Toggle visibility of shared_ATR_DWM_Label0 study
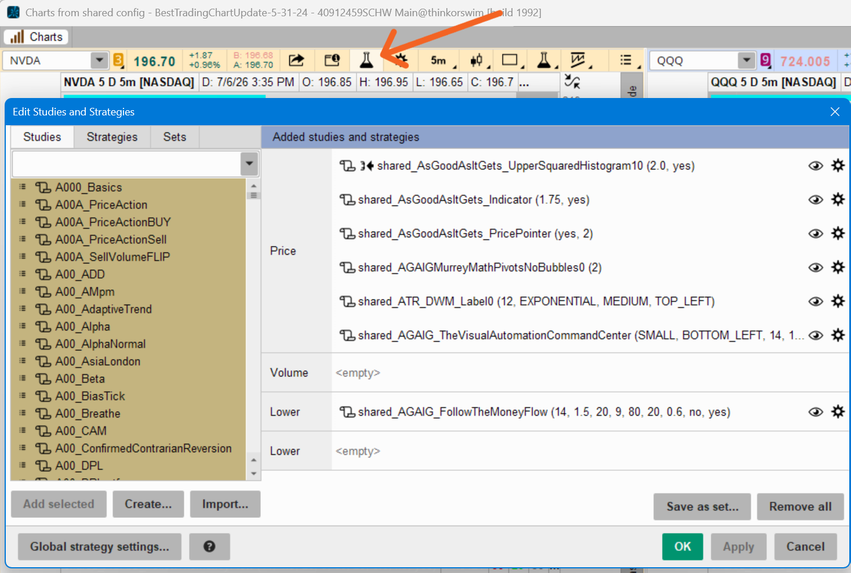The image size is (851, 573). pyautogui.click(x=816, y=302)
